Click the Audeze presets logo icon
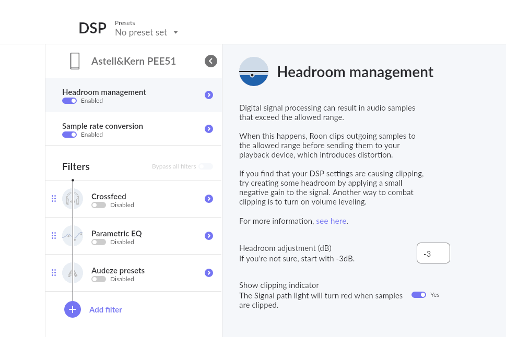506x337 pixels. click(73, 273)
